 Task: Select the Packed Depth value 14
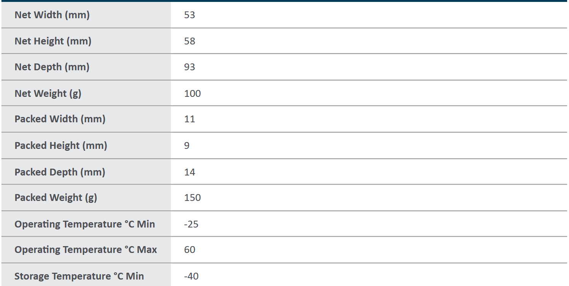pyautogui.click(x=189, y=172)
